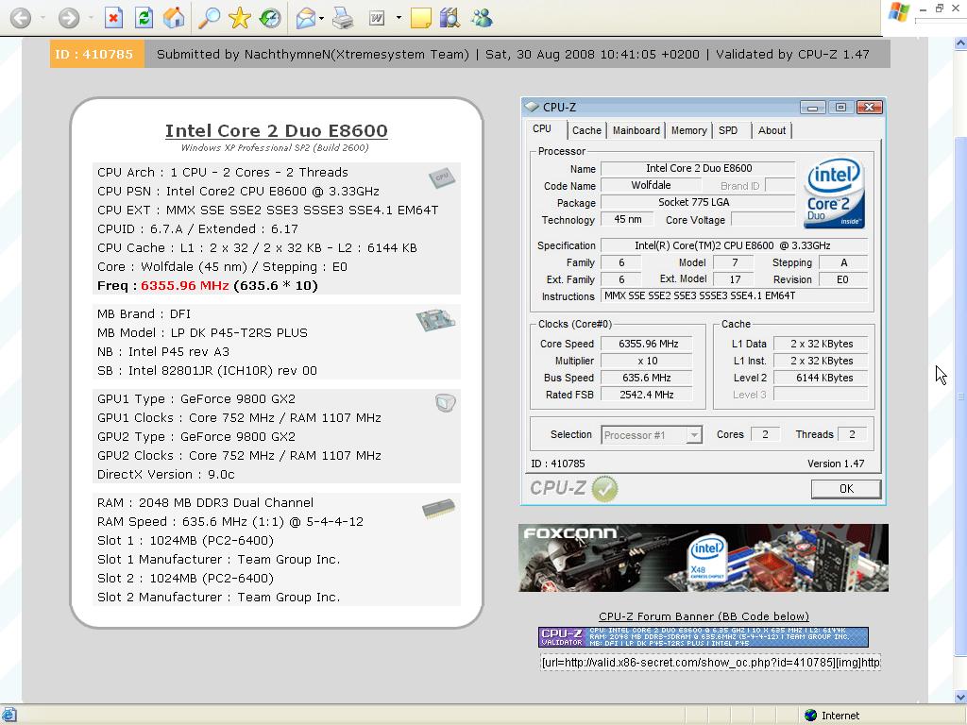Click the Intel Core 2 Duo logo
Viewport: 967px width, 725px height.
tap(835, 193)
